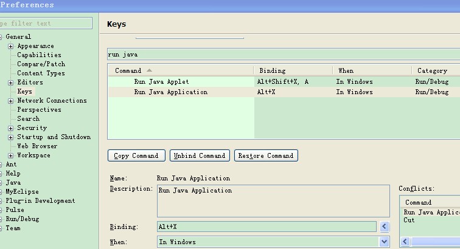Click the Category column header
This screenshot has height=249, width=460.
click(432, 70)
